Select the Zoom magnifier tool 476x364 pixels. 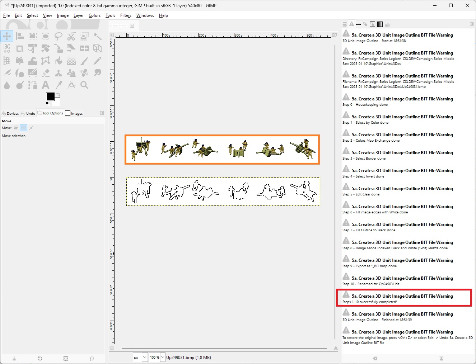tap(84, 85)
